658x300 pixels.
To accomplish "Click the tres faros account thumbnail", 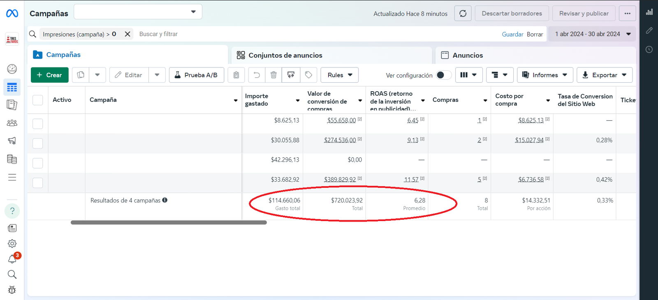I will click(x=12, y=39).
